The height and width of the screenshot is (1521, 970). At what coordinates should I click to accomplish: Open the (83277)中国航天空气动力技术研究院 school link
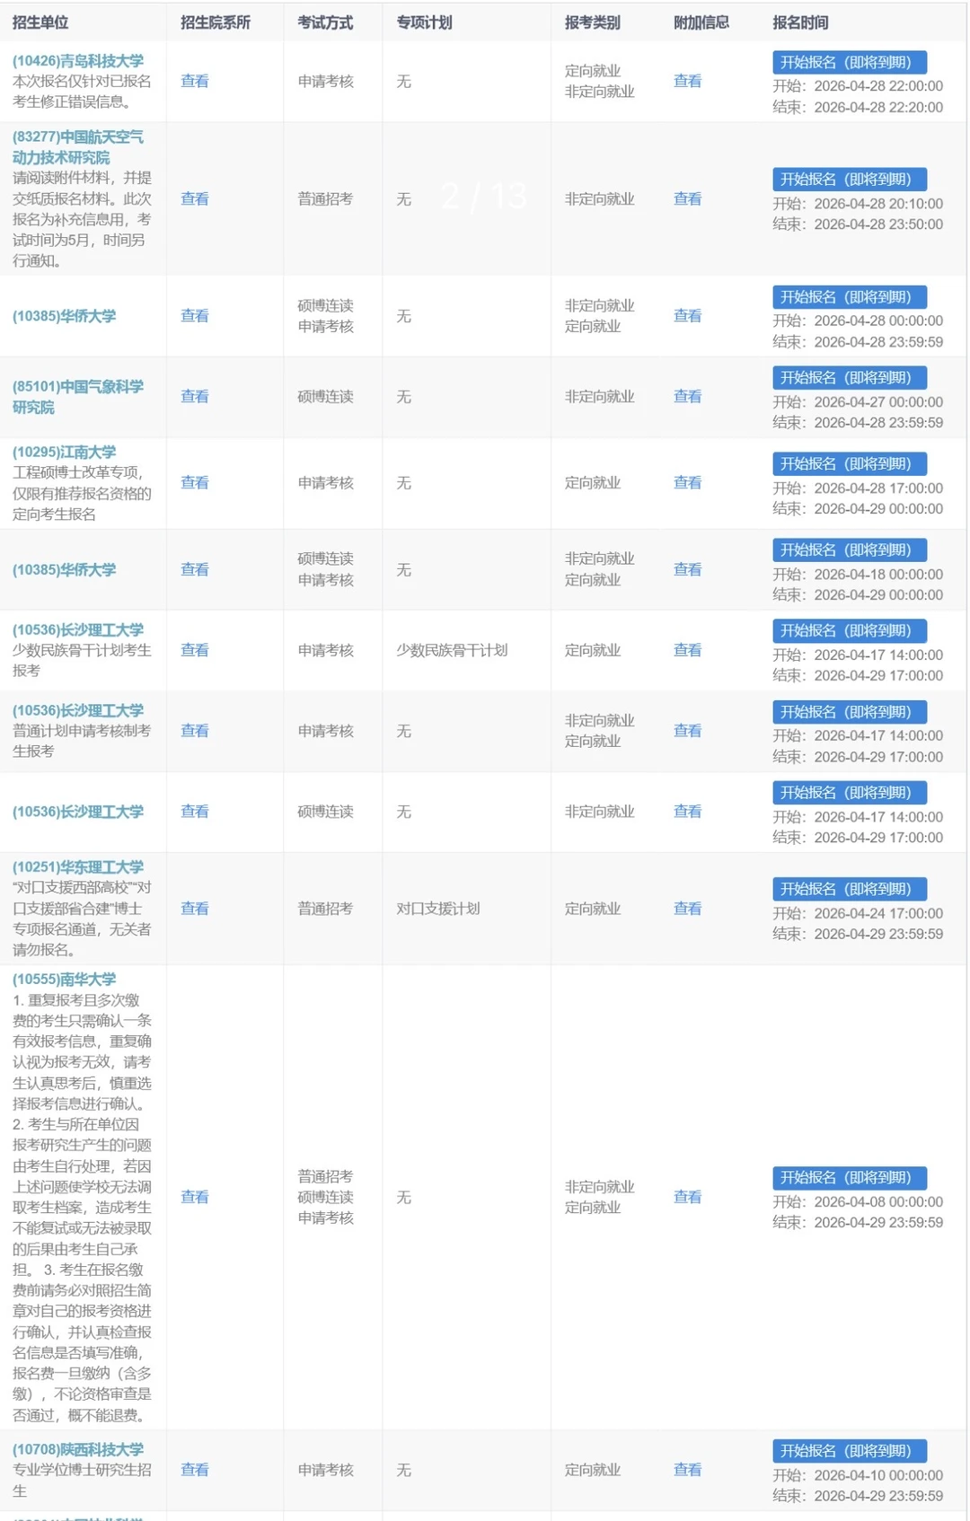point(78,147)
